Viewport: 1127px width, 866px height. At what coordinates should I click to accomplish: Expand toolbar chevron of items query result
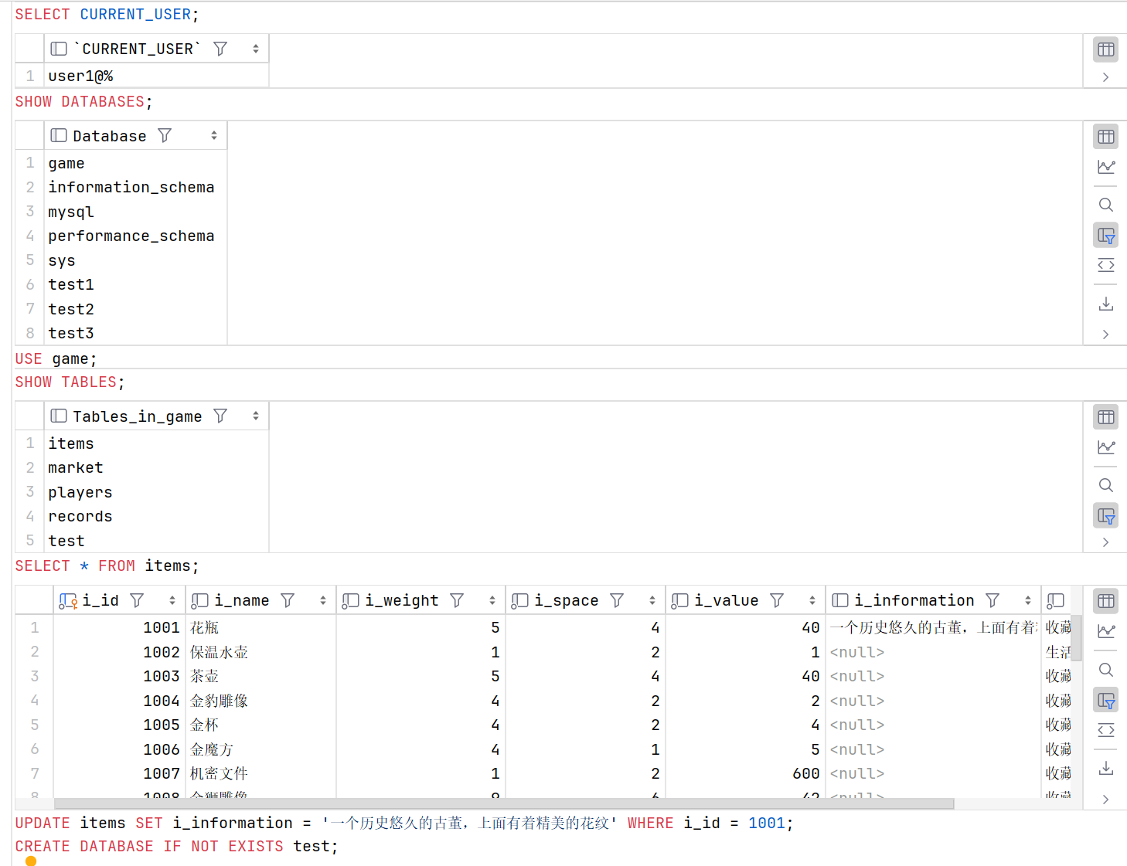(1106, 800)
